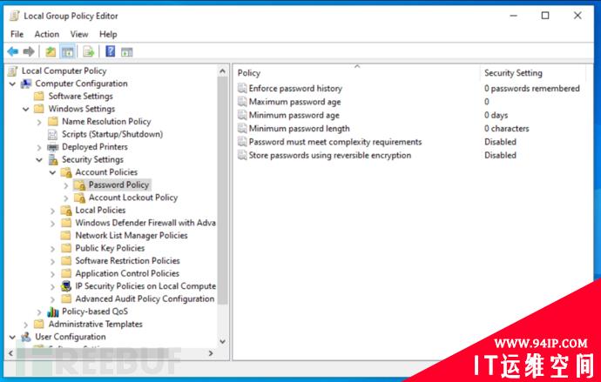The height and width of the screenshot is (382, 601).
Task: Click the Local Group Policy Editor title icon
Action: coord(14,16)
